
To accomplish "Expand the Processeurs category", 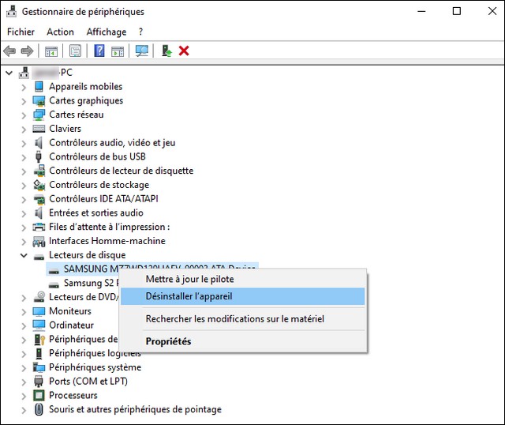I will 24,395.
